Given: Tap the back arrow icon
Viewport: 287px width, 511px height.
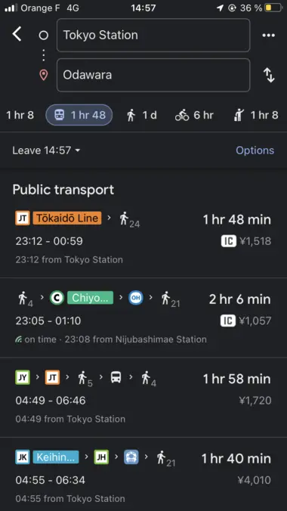Looking at the screenshot, I should click(x=17, y=34).
